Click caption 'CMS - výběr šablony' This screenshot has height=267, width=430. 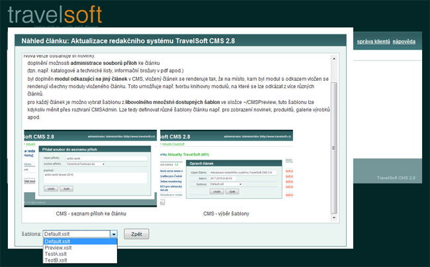[x=226, y=213]
